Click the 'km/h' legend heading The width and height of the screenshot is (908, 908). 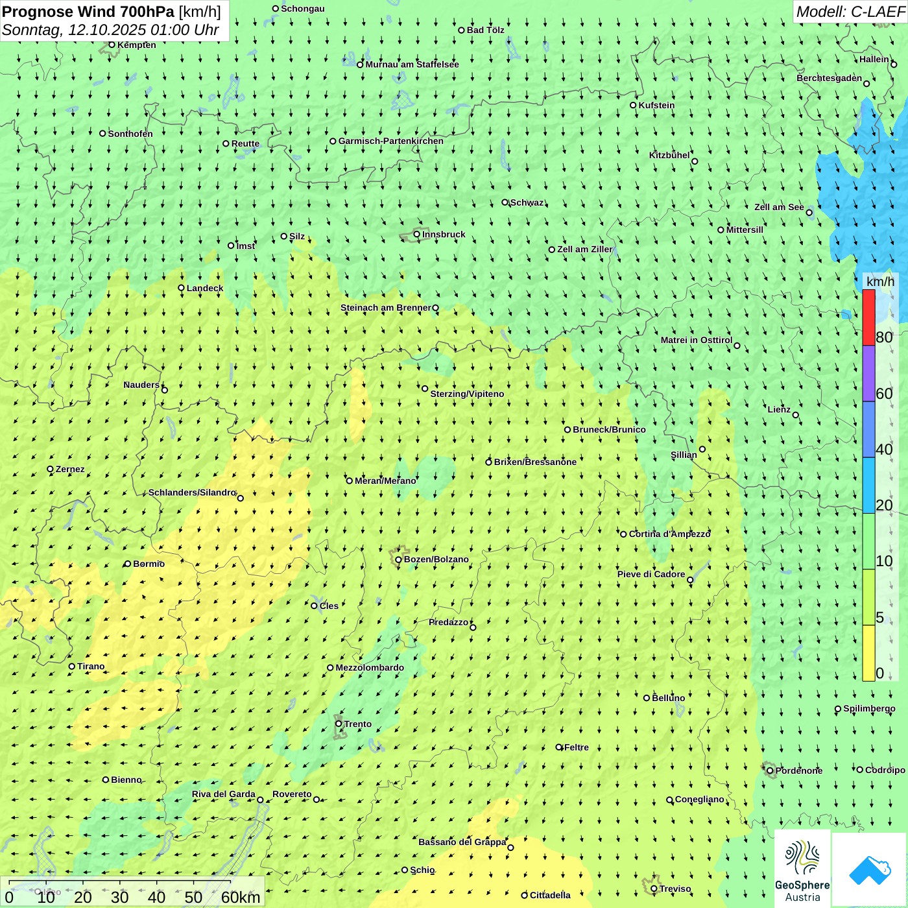pyautogui.click(x=880, y=281)
